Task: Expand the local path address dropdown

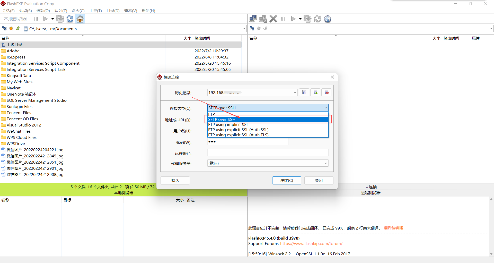Action: (244, 29)
